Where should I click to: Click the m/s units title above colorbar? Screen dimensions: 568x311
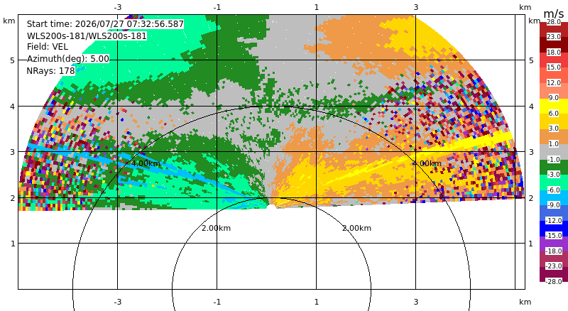554,13
